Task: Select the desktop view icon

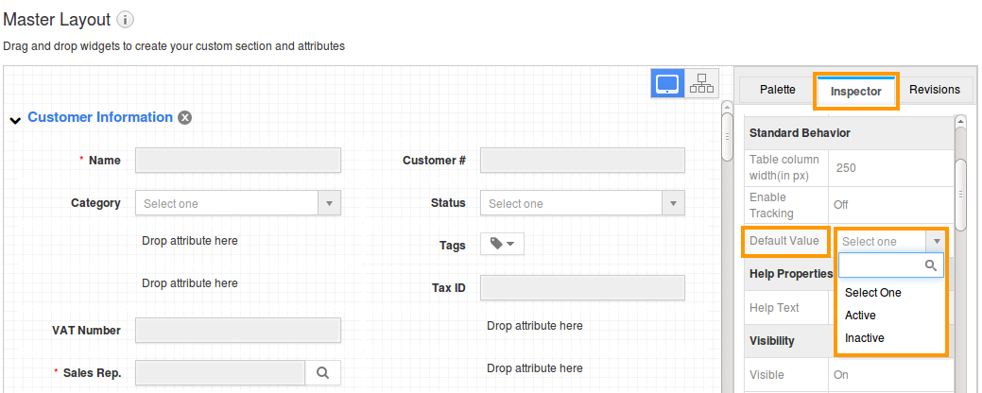Action: tap(667, 83)
